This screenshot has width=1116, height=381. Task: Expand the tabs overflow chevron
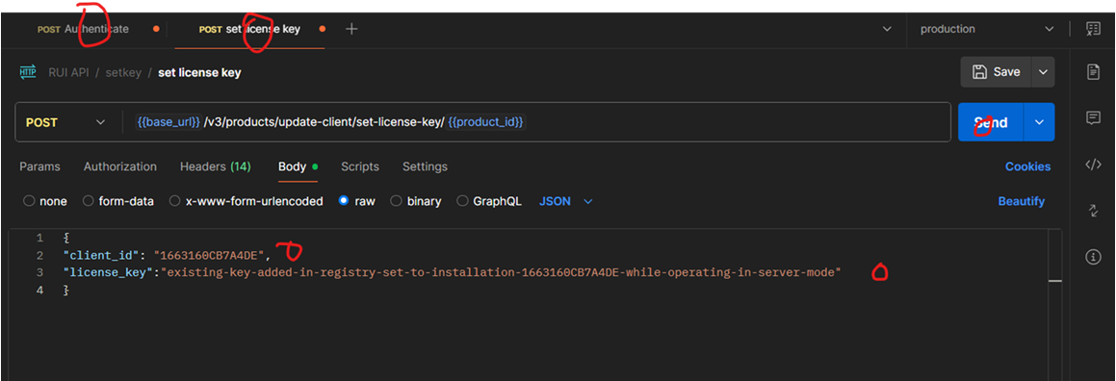(x=887, y=29)
